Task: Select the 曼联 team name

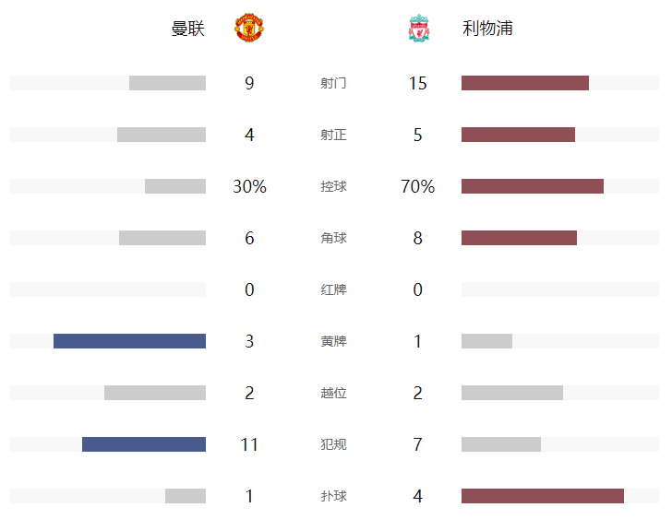Action: [x=188, y=29]
